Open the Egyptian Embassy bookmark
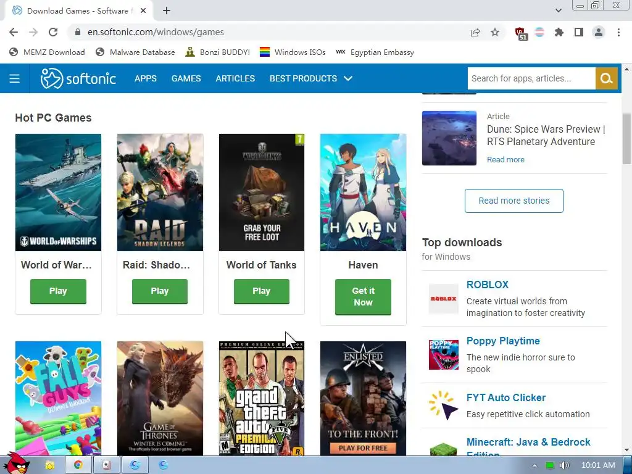Viewport: 632px width, 474px height. pos(375,52)
